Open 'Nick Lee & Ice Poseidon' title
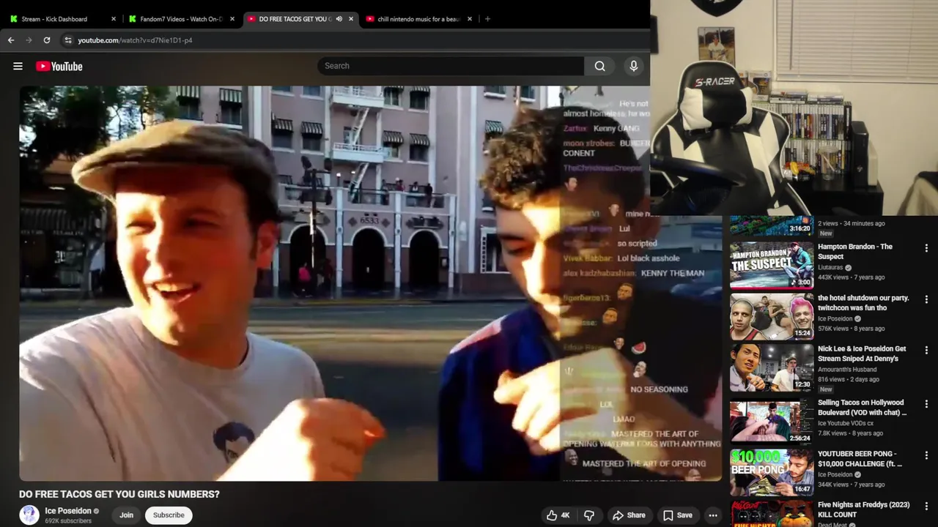The width and height of the screenshot is (938, 527). click(x=862, y=354)
